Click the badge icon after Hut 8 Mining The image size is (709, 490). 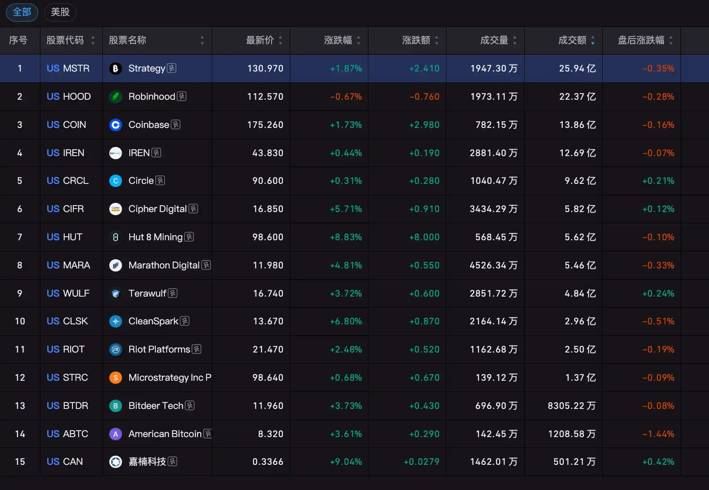point(189,237)
